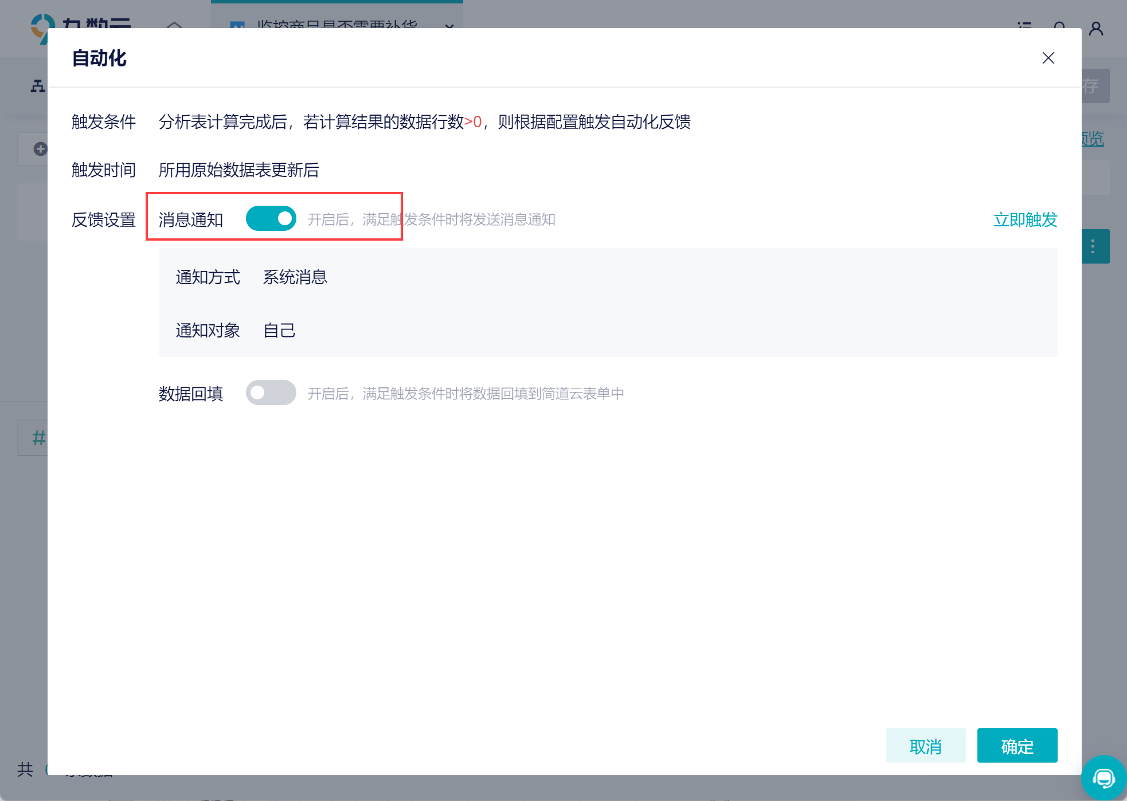
Task: Click the 系统消息 notification method value
Action: [295, 277]
